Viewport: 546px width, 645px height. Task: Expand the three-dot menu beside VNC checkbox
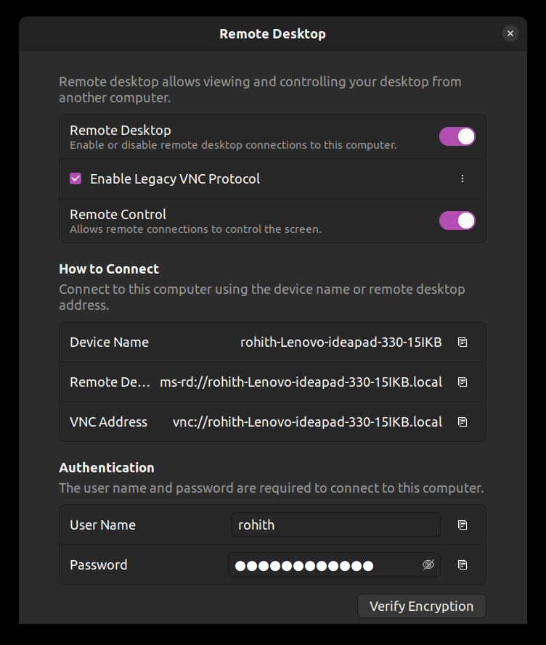point(463,178)
